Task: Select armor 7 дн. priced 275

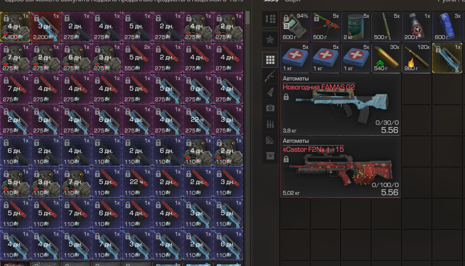Action: pos(15,58)
